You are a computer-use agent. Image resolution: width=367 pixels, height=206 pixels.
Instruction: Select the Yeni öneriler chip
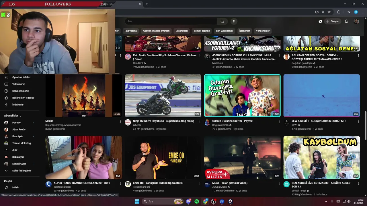(263, 31)
